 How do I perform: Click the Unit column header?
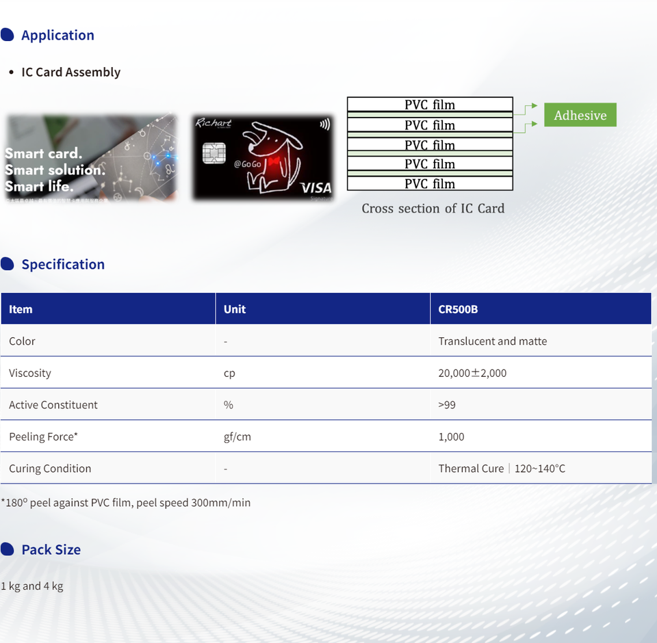click(x=234, y=309)
